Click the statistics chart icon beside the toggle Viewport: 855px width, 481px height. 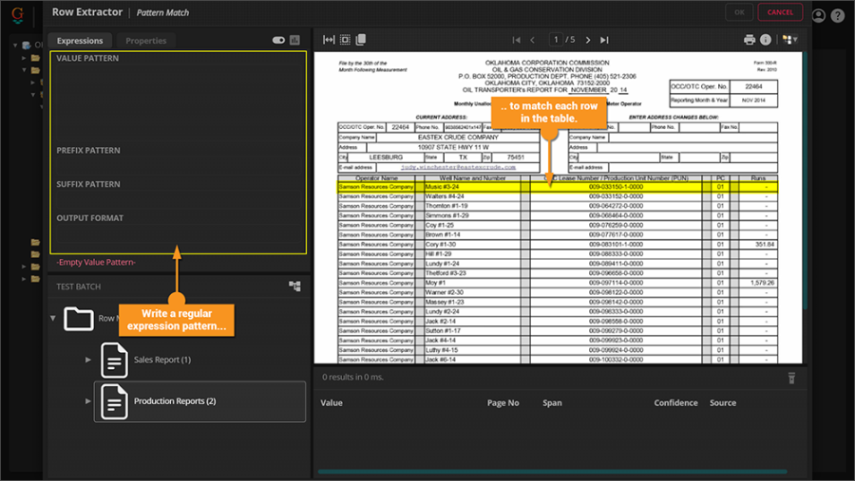tap(294, 41)
